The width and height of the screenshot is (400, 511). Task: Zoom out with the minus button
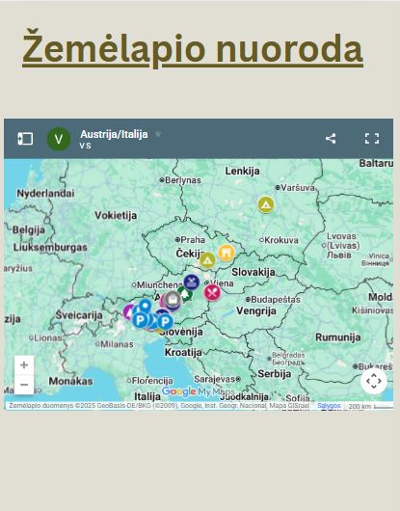pos(24,385)
